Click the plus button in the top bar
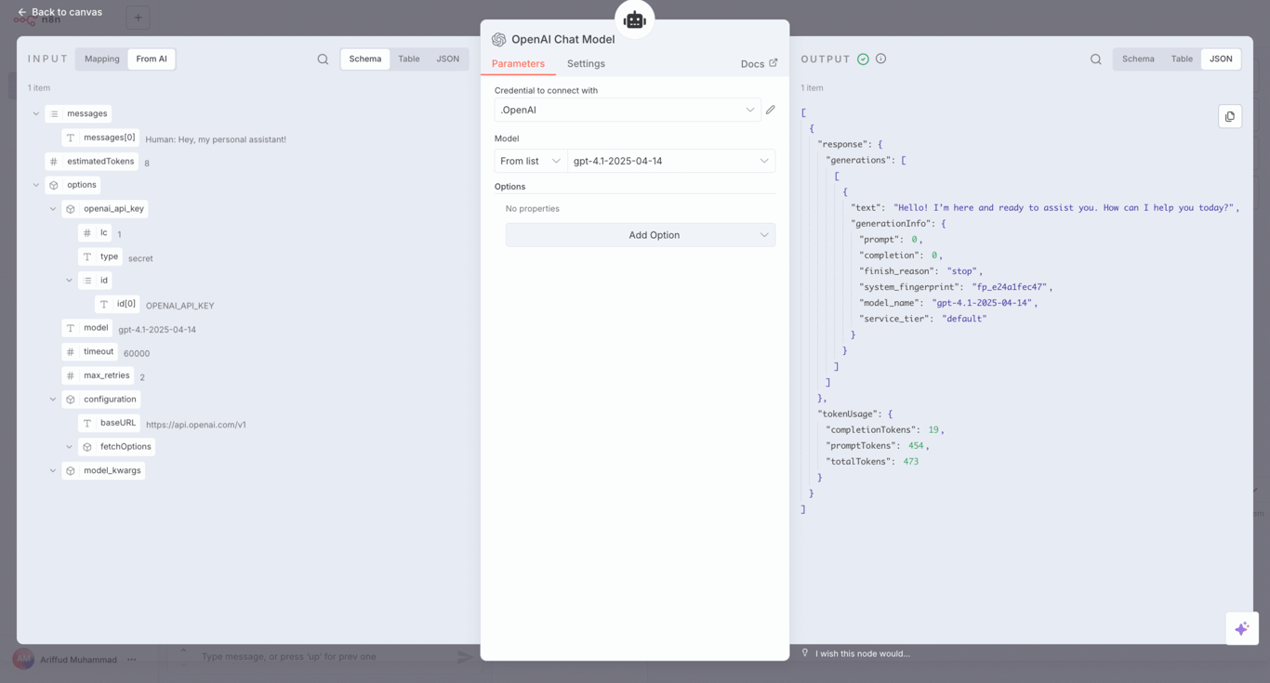This screenshot has width=1270, height=683. (138, 18)
